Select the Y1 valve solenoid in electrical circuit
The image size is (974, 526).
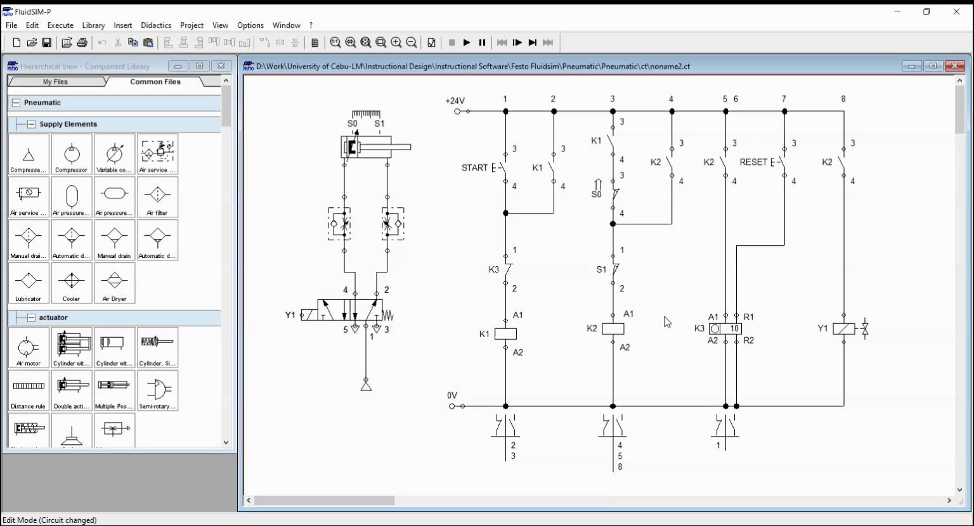point(844,328)
